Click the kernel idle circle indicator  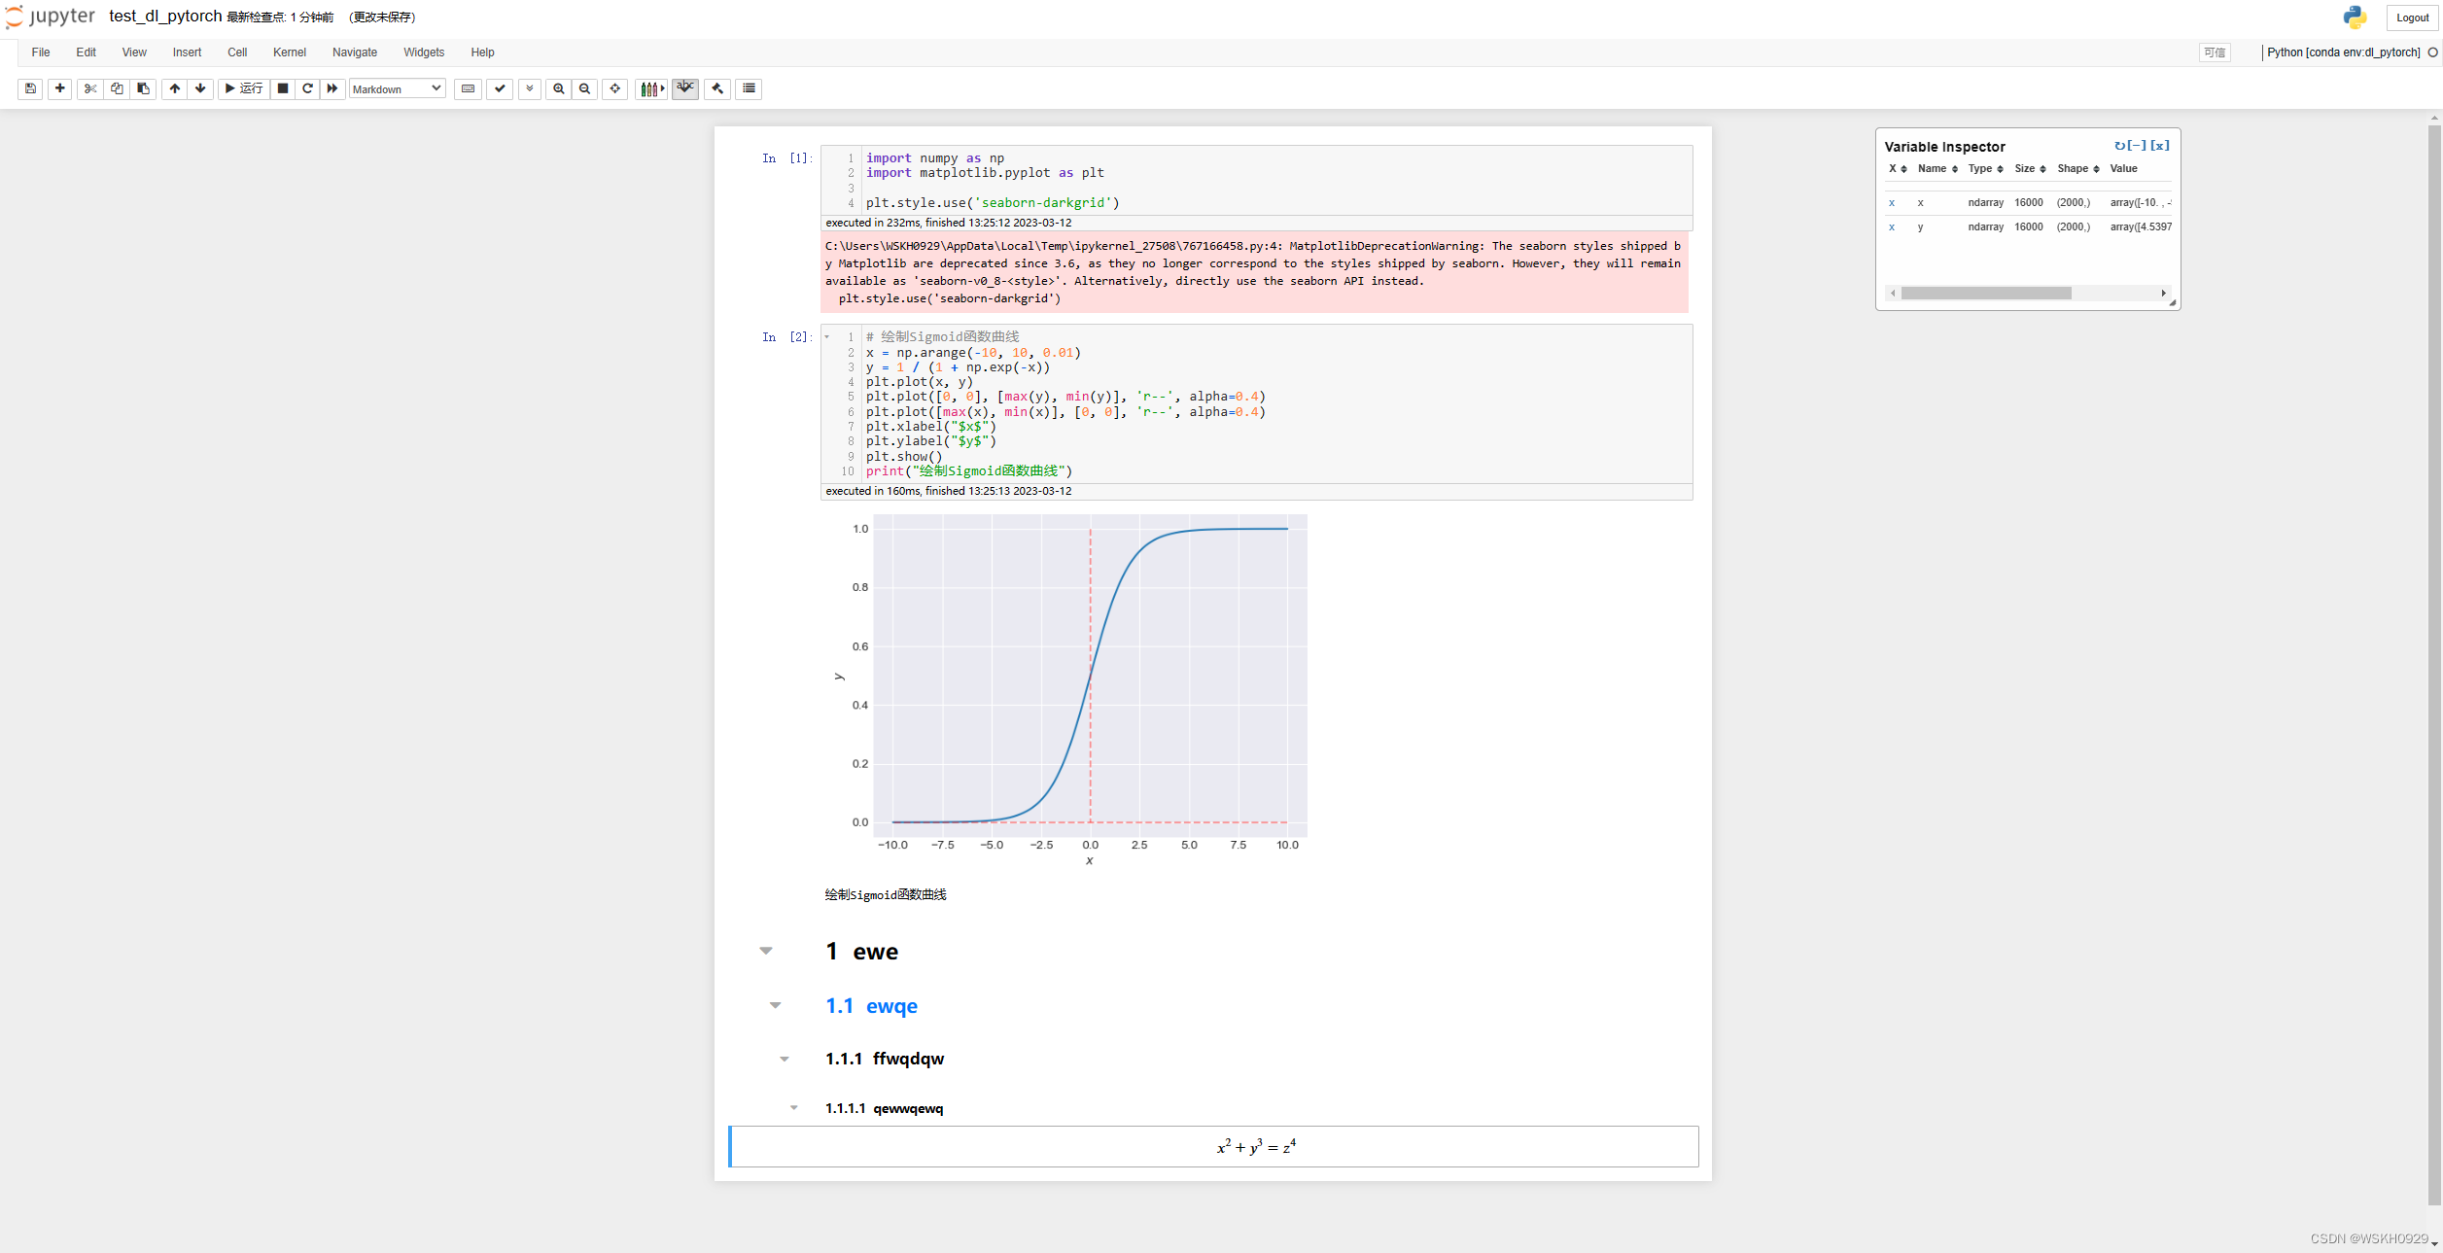pos(2432,52)
